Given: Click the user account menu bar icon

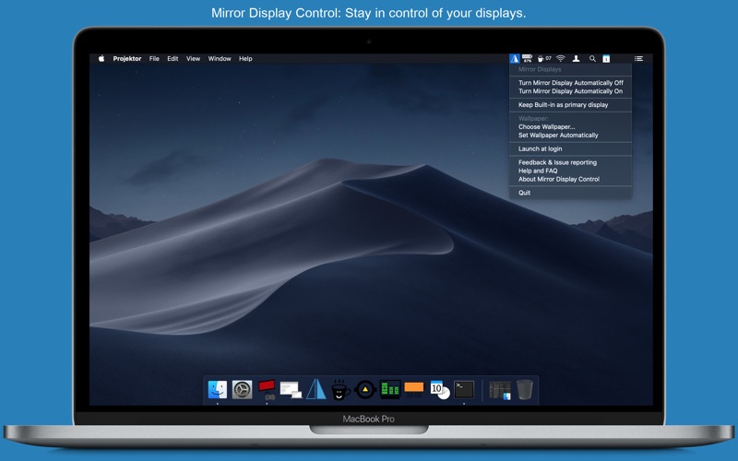Looking at the screenshot, I should click(576, 59).
